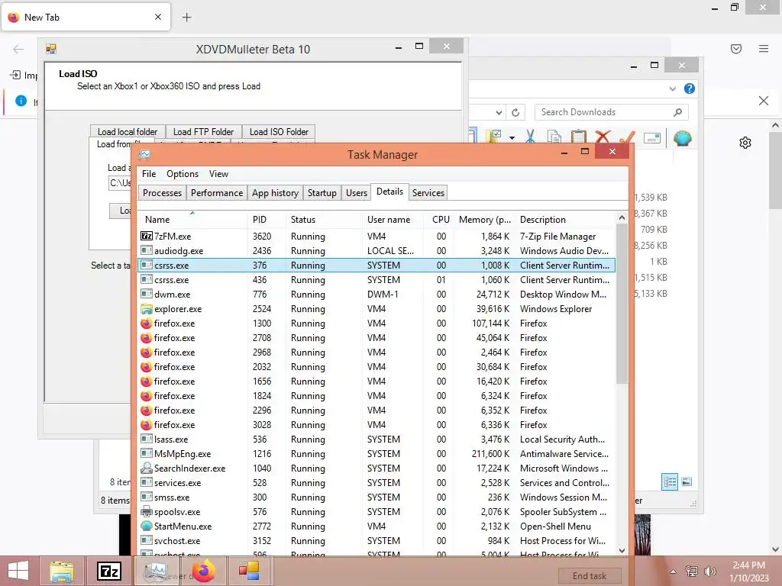Image resolution: width=782 pixels, height=586 pixels.
Task: Switch Explorer to Details view icon
Action: (670, 482)
